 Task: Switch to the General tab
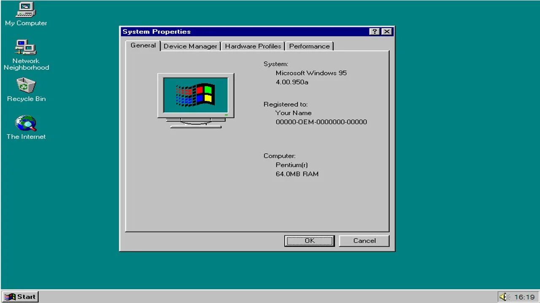pyautogui.click(x=143, y=45)
